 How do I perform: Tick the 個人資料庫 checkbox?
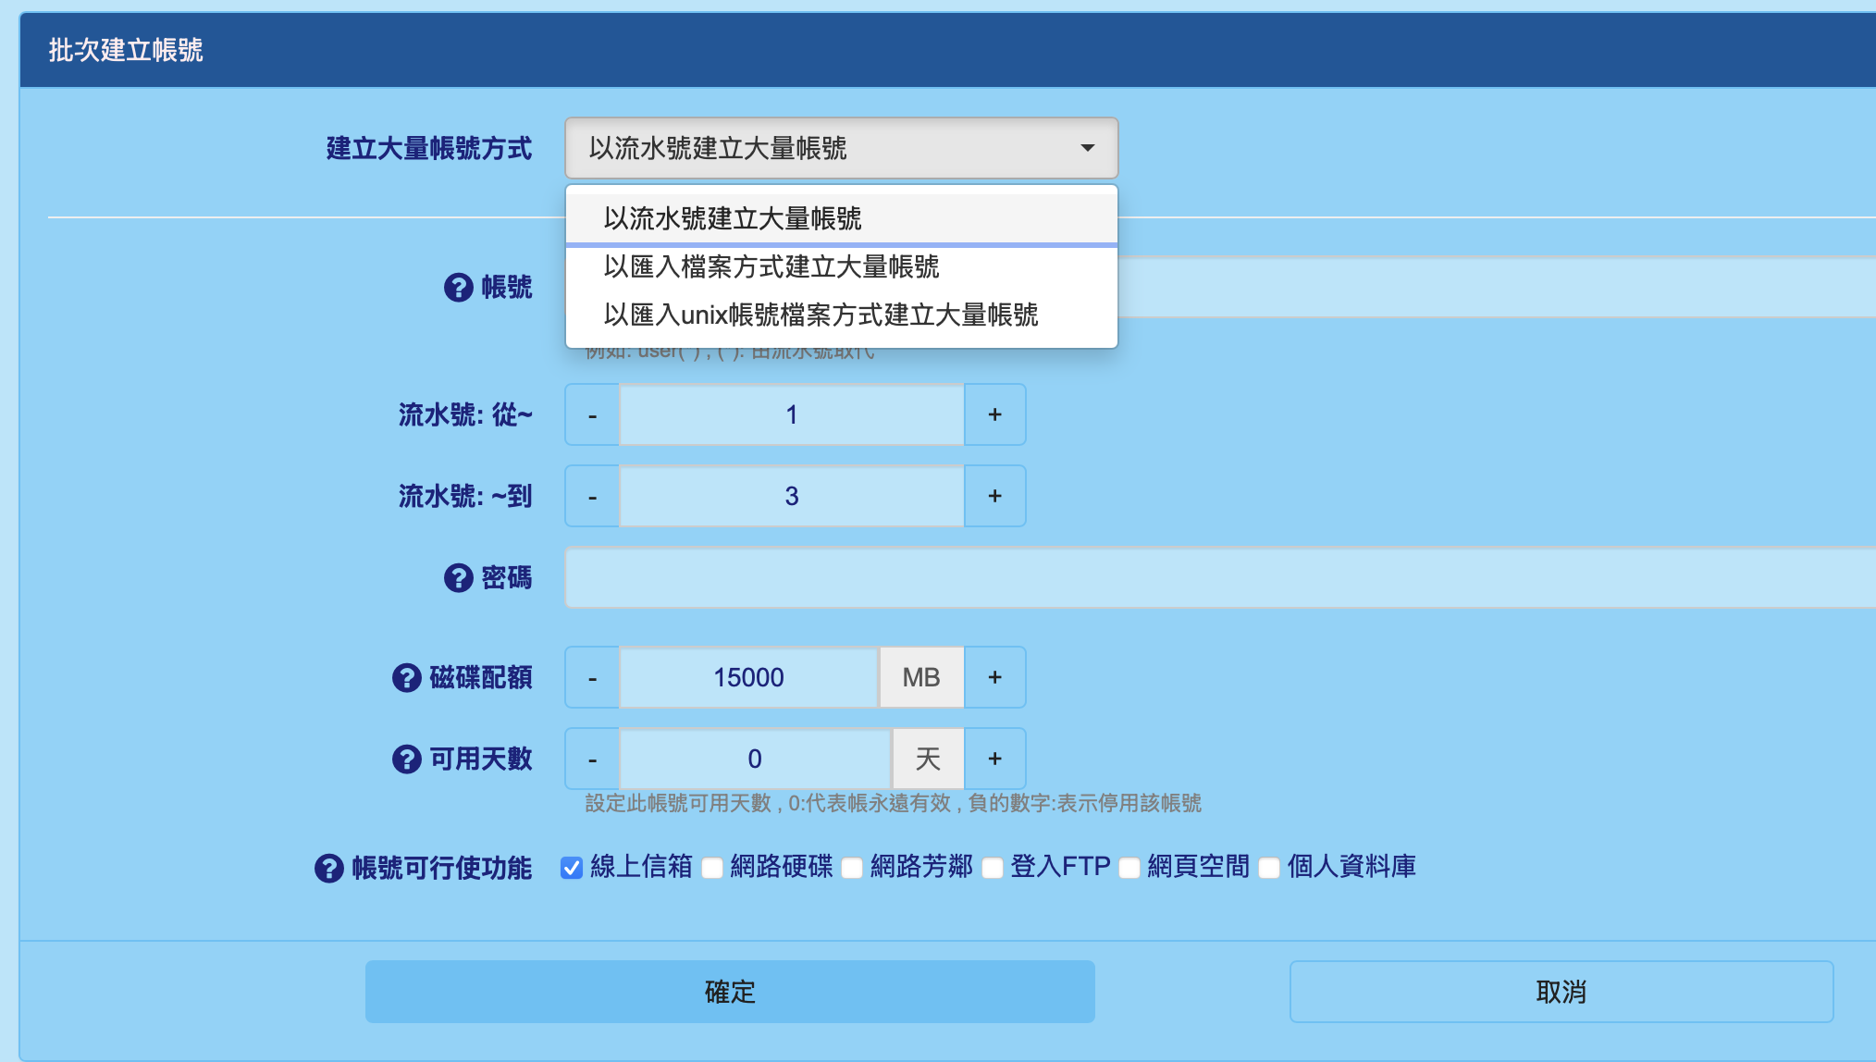[1269, 868]
